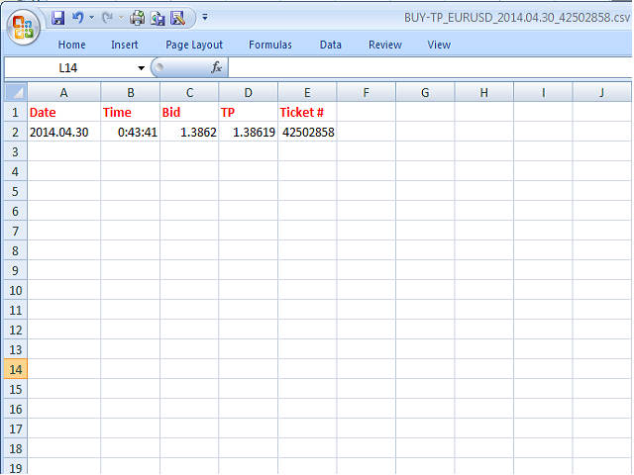Select column B header
Image resolution: width=634 pixels, height=475 pixels.
(130, 93)
